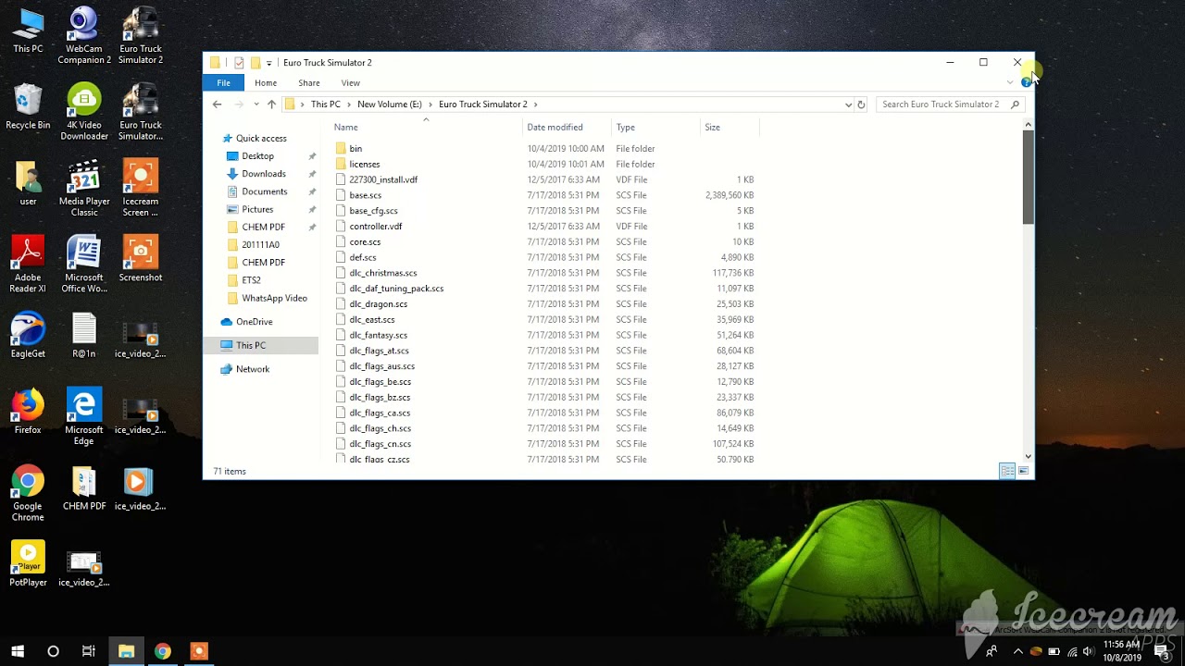Image resolution: width=1185 pixels, height=666 pixels.
Task: Expand the Euro Truck Simulator 2 breadcrumb chevron
Action: point(535,105)
